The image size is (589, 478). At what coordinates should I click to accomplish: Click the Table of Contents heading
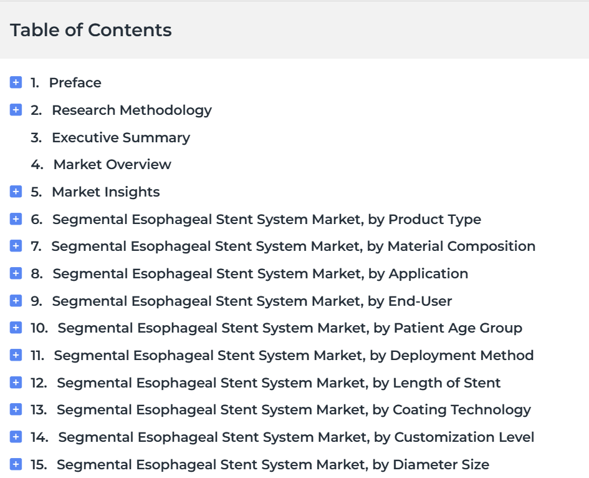[x=91, y=30]
